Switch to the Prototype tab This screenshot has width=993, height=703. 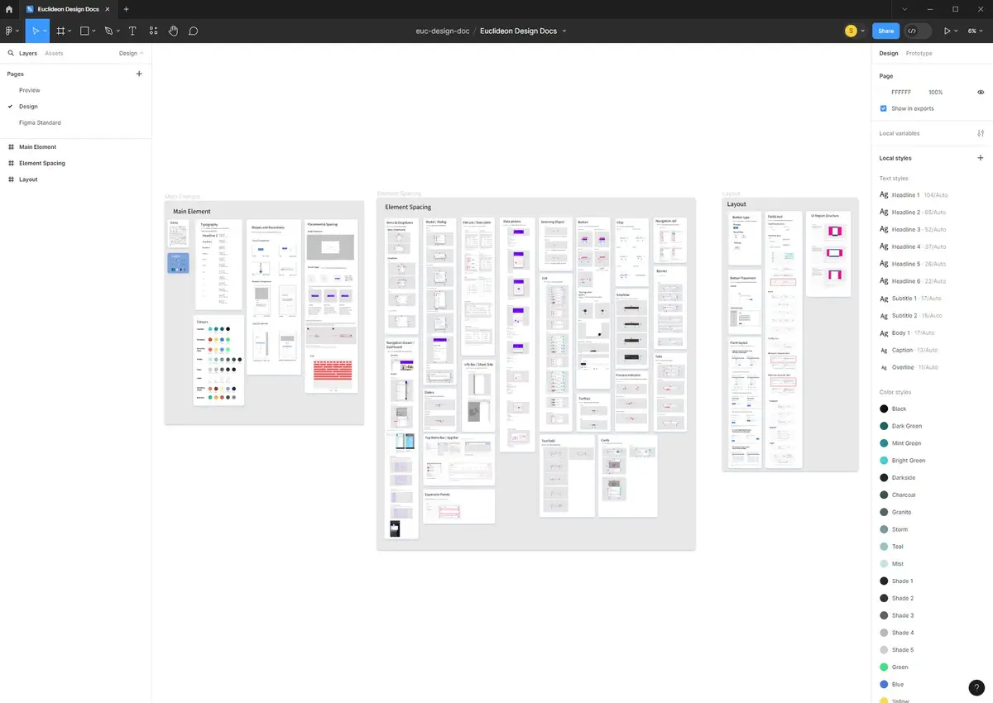pyautogui.click(x=919, y=53)
